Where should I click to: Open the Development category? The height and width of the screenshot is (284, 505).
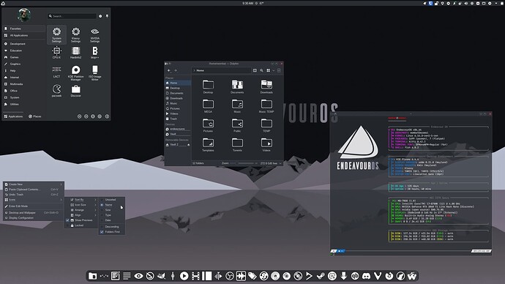tap(24, 44)
